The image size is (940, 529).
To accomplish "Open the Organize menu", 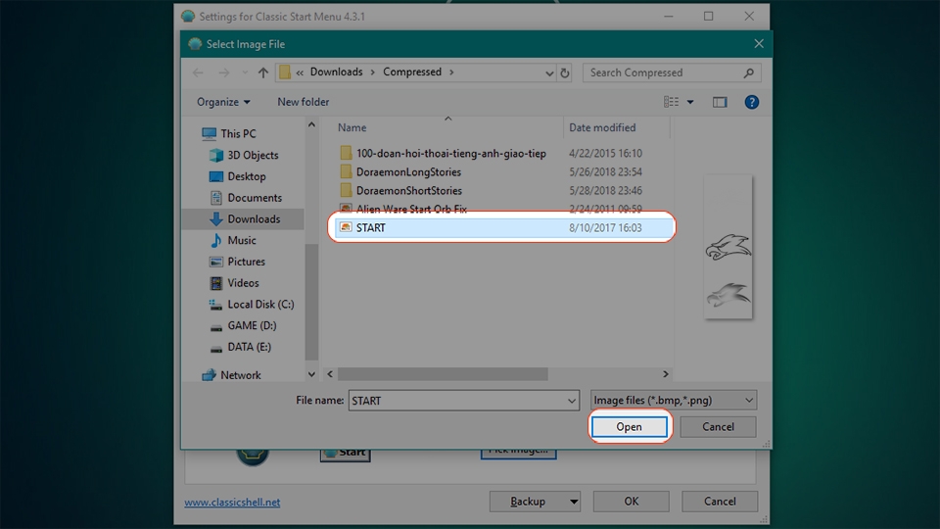I will click(223, 102).
